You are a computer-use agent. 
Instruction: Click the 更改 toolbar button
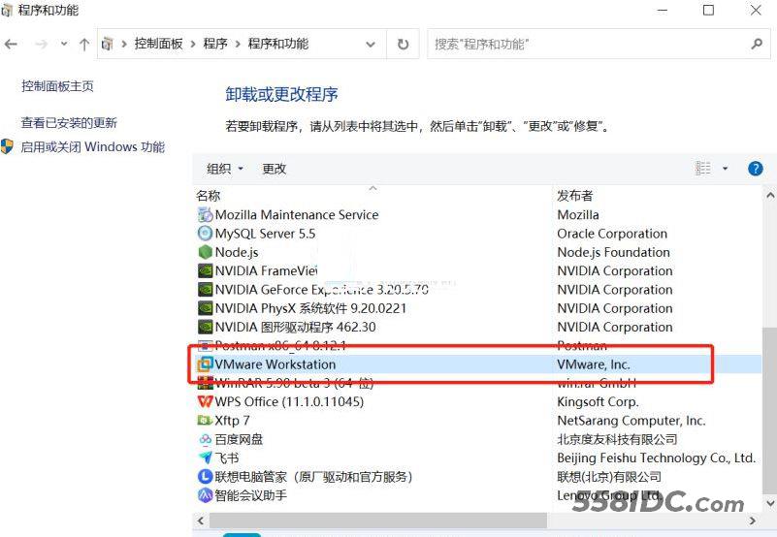[274, 169]
